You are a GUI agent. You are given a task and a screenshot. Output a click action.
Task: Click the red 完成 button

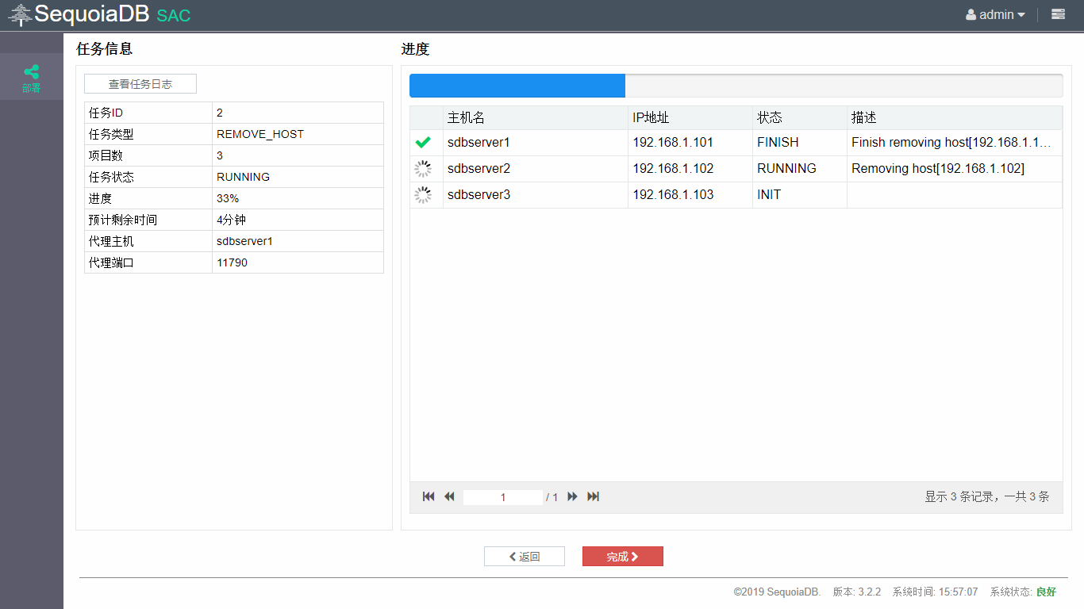pyautogui.click(x=623, y=557)
